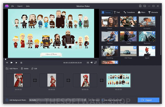
Task: Select the Simple theme thumbnail
Action: tap(110, 22)
